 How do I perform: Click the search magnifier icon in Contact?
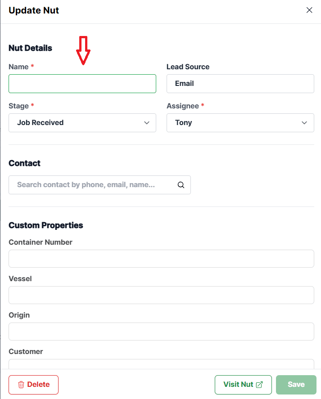[x=181, y=185]
